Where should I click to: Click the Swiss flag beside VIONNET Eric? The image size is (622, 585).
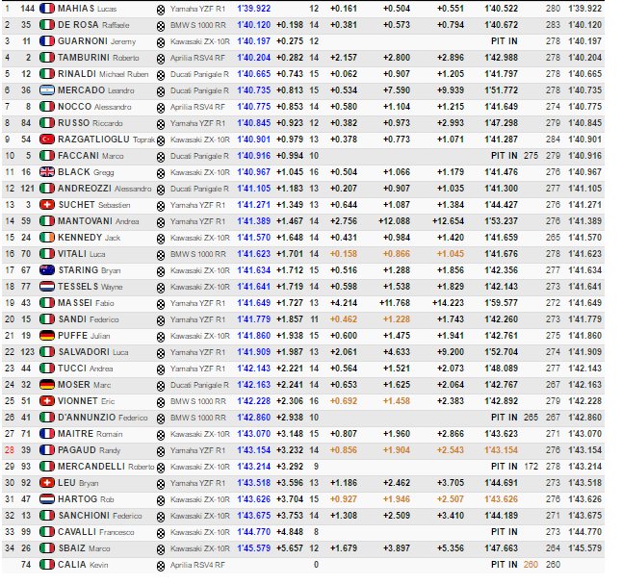coord(47,401)
